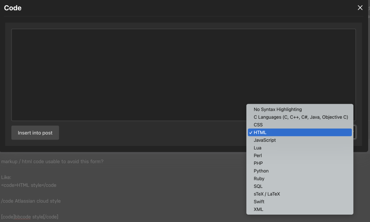The height and width of the screenshot is (222, 370).
Task: Click '/code Atlassian cloud style' text
Action: point(31,201)
